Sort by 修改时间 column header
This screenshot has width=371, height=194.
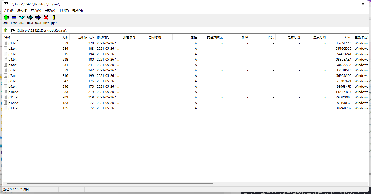click(108, 37)
